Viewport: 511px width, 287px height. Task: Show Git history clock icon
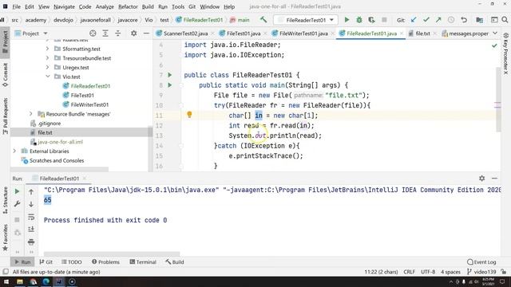coord(451,20)
